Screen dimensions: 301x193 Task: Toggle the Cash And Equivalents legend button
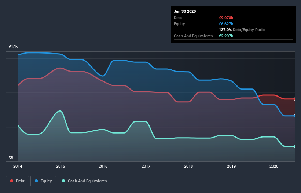point(84,181)
